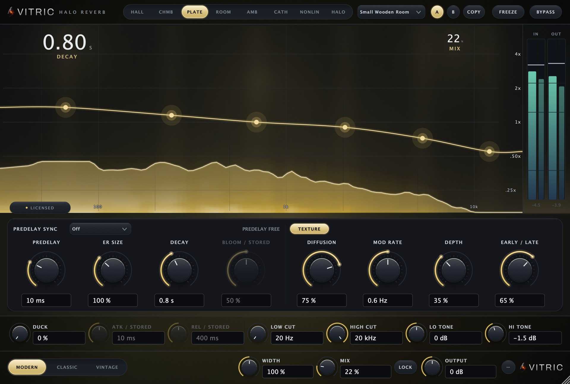Click the WIDTH knob
The height and width of the screenshot is (384, 570).
[x=249, y=367]
